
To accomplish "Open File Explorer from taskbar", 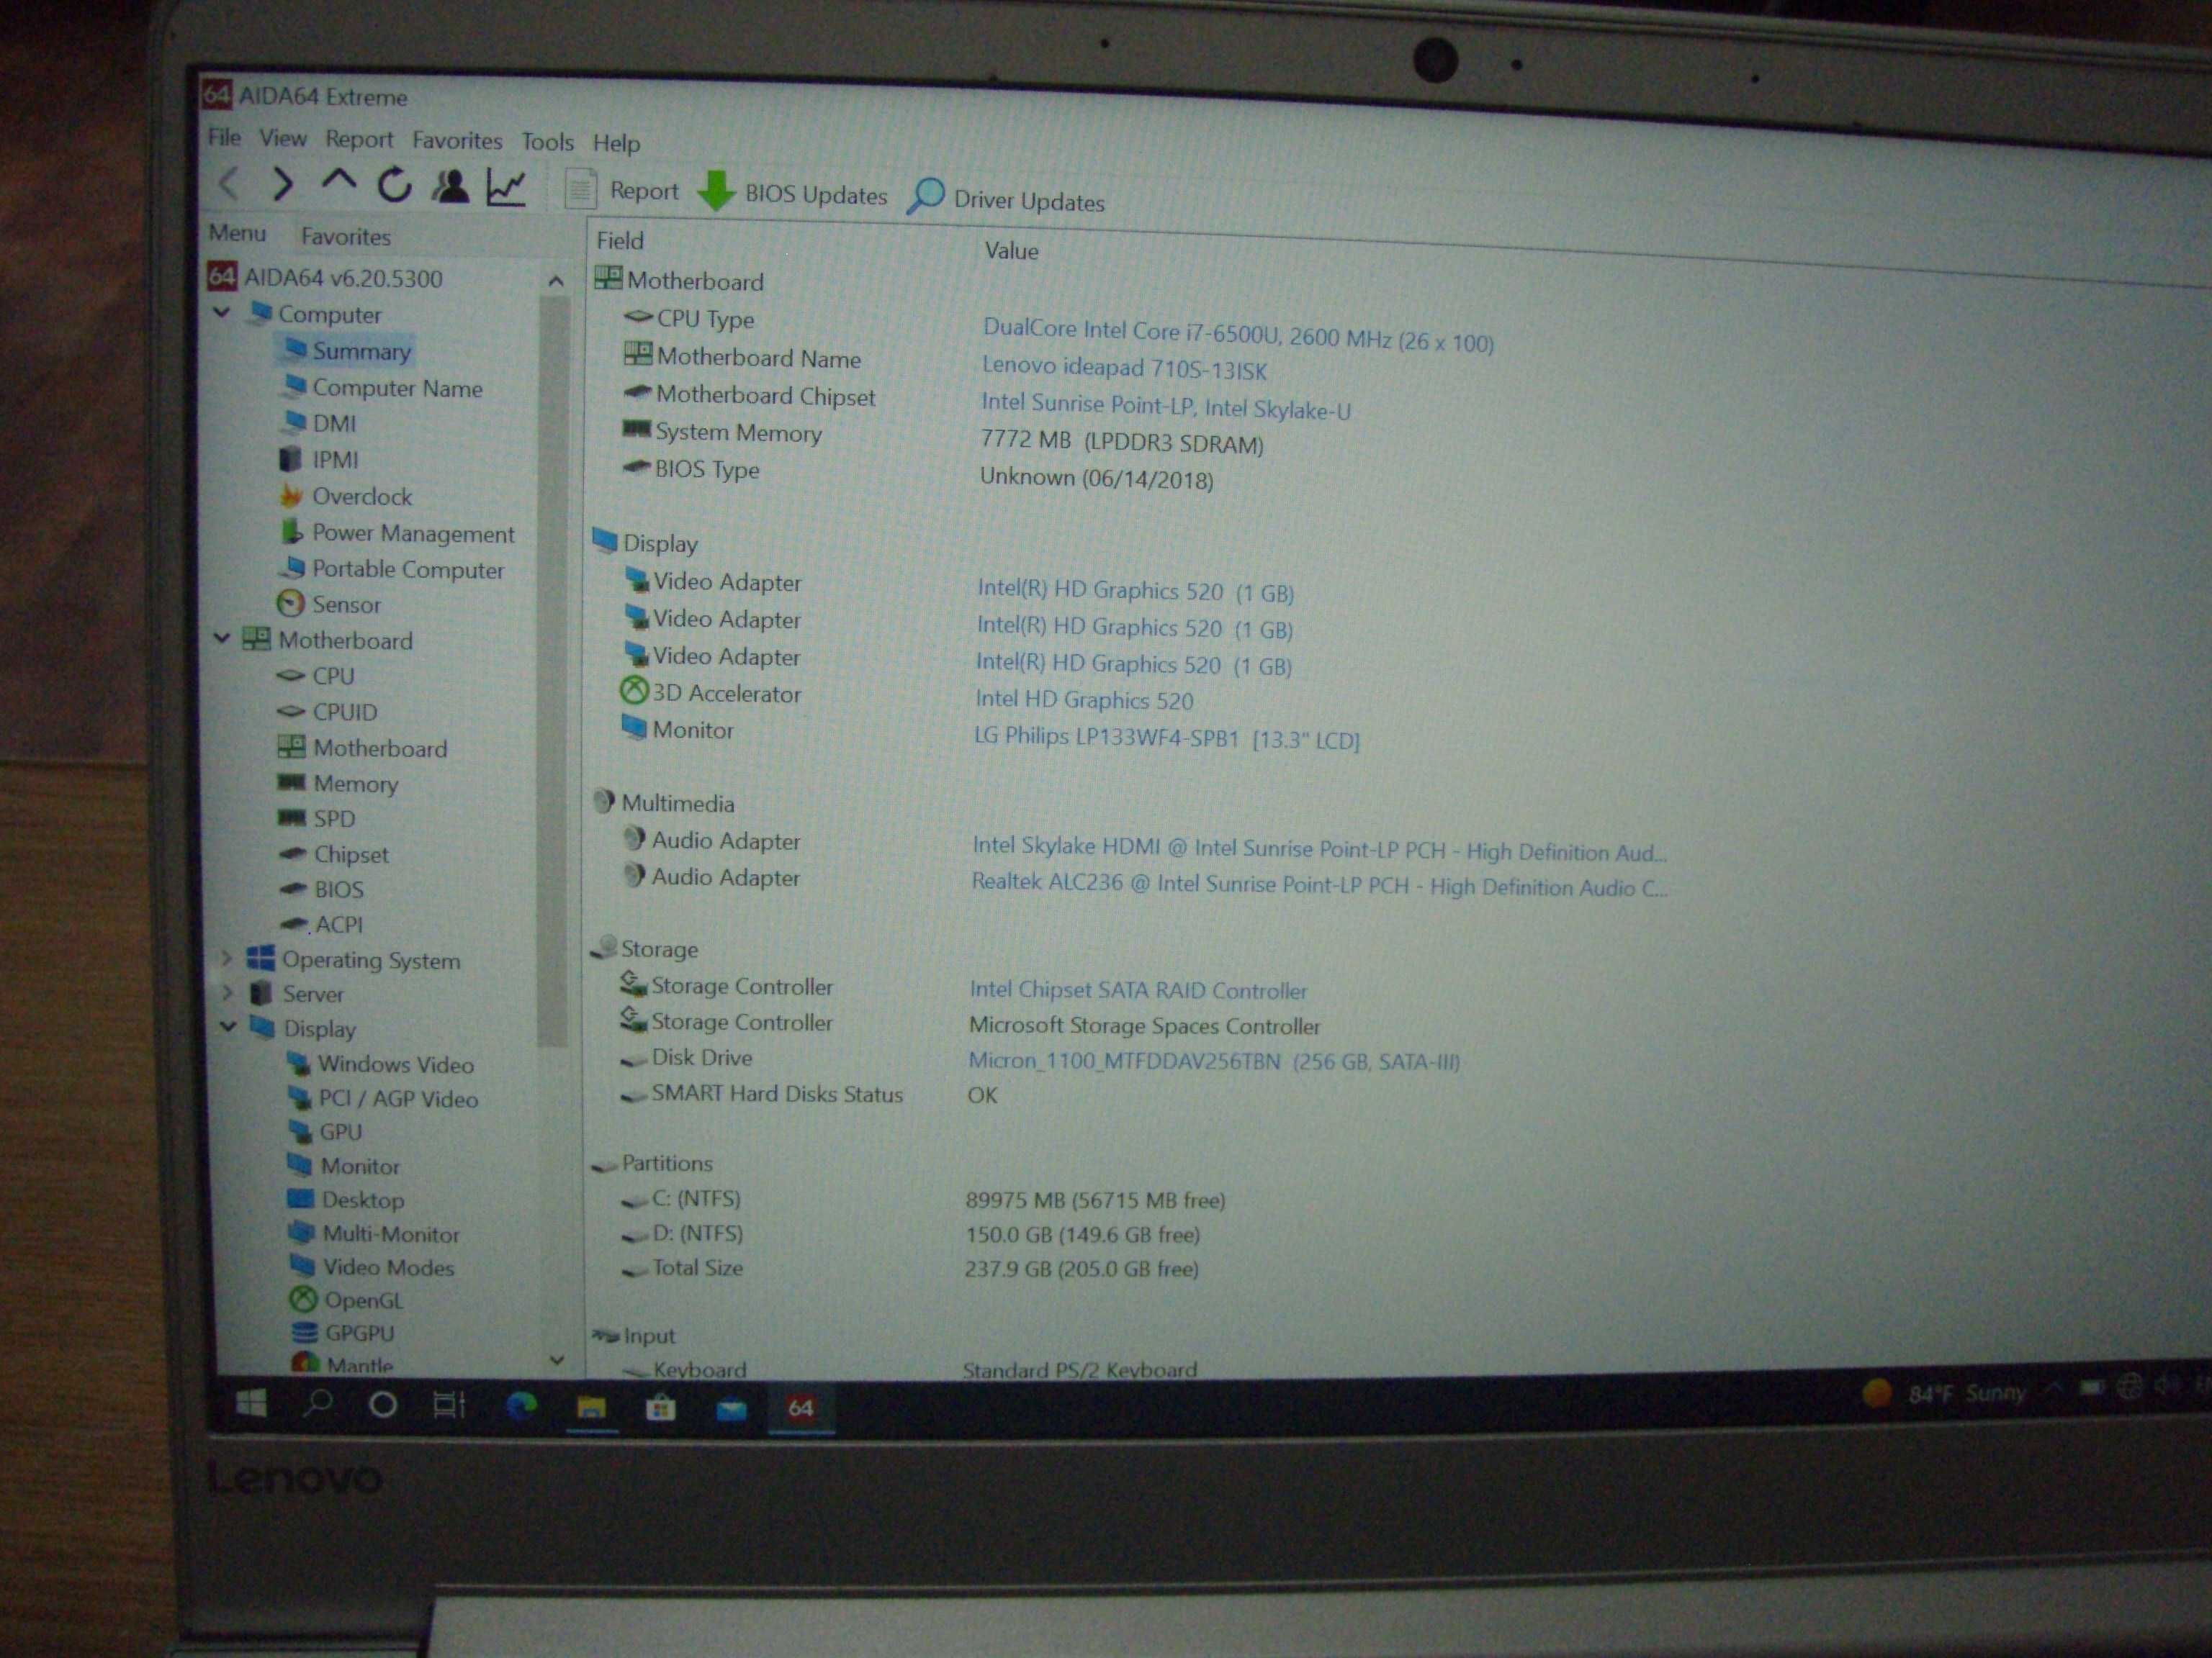I will (592, 1407).
